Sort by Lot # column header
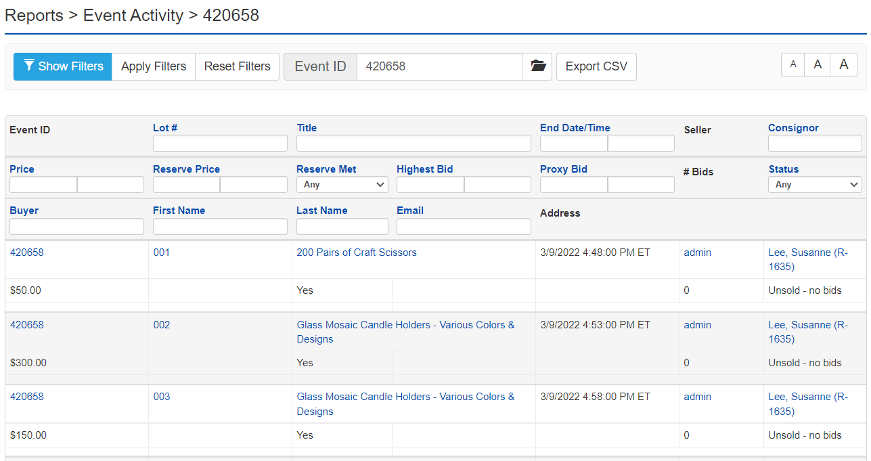Viewport: 871px width, 461px height. pos(165,127)
